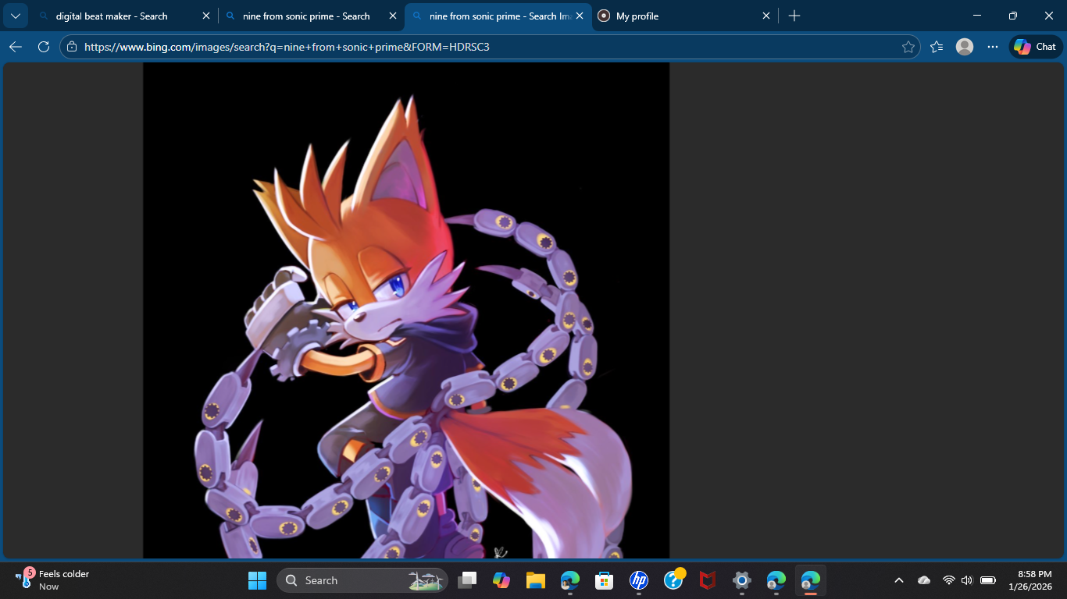
Task: Show hidden system tray icons
Action: point(899,580)
